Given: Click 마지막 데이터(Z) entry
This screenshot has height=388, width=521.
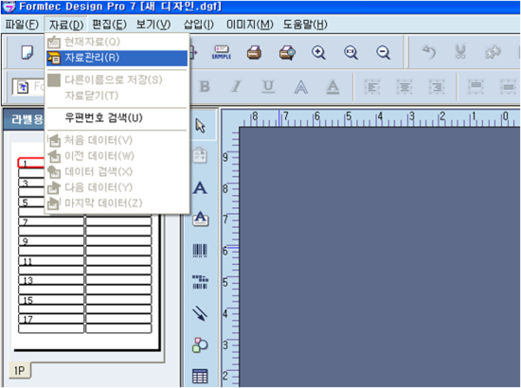Looking at the screenshot, I should pyautogui.click(x=117, y=203).
